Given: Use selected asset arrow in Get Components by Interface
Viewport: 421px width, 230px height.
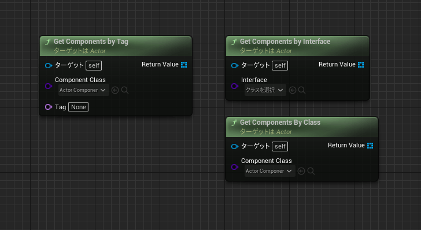Looking at the screenshot, I should [293, 90].
